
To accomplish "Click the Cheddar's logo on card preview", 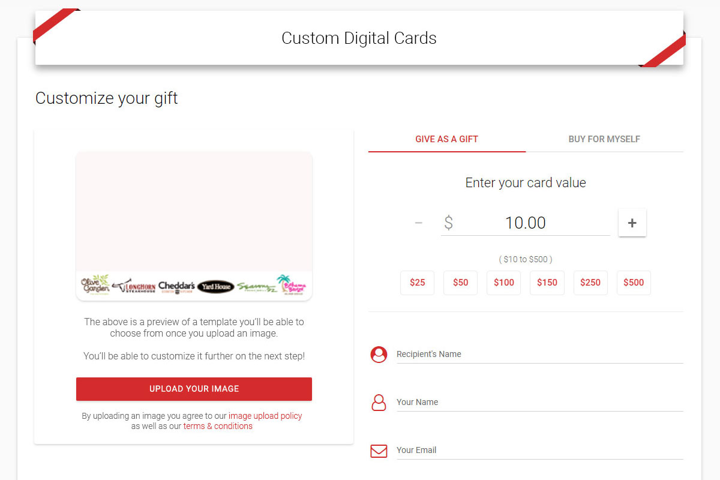I will (176, 287).
